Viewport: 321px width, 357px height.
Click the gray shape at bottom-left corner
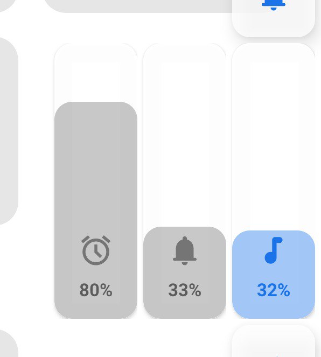pos(9,343)
